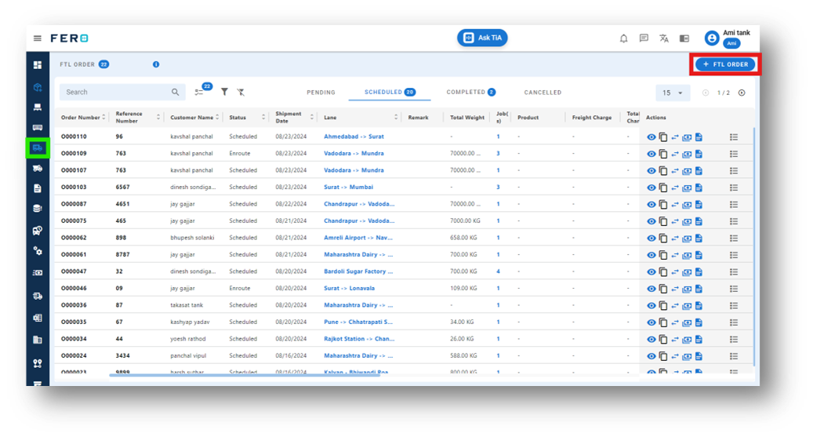Image resolution: width=813 pixels, height=437 pixels.
Task: Open the gears settings icon in sidebar
Action: [38, 251]
